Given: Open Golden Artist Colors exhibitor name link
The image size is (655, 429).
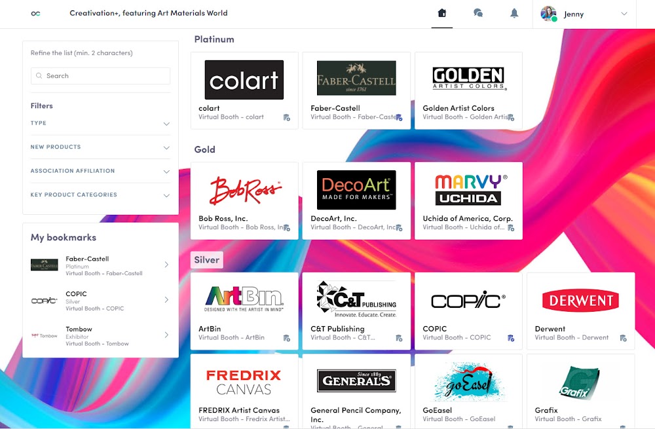Looking at the screenshot, I should (x=458, y=108).
